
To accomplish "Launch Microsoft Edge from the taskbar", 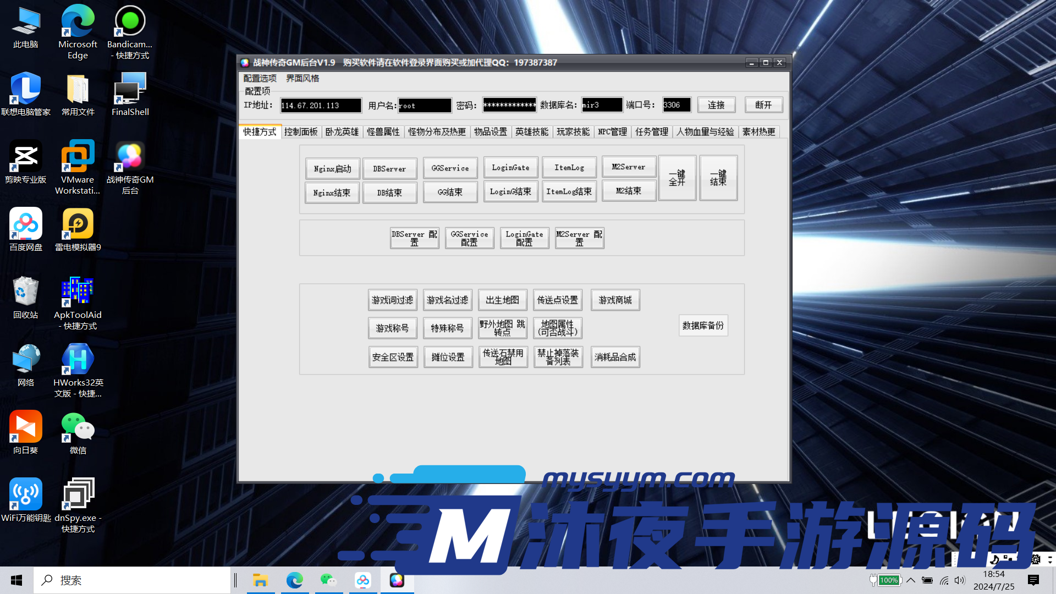I will (295, 580).
